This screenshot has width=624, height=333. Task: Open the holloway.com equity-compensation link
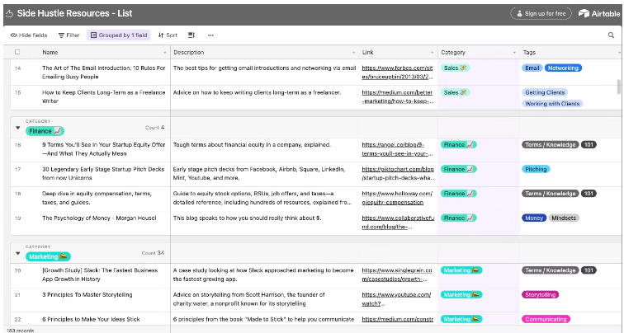coord(397,198)
